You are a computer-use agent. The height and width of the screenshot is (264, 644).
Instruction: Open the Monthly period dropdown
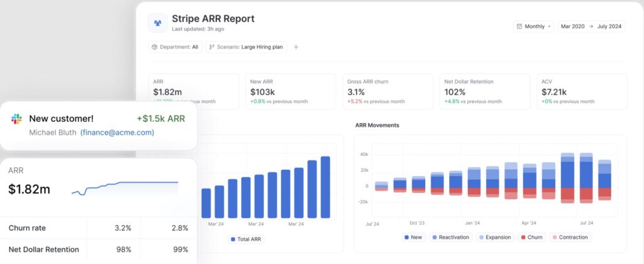tap(533, 26)
